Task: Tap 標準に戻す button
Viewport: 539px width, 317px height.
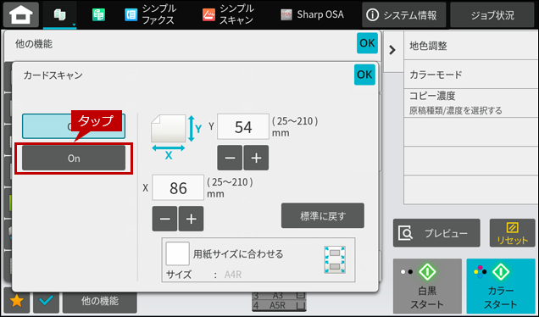Action: point(322,215)
